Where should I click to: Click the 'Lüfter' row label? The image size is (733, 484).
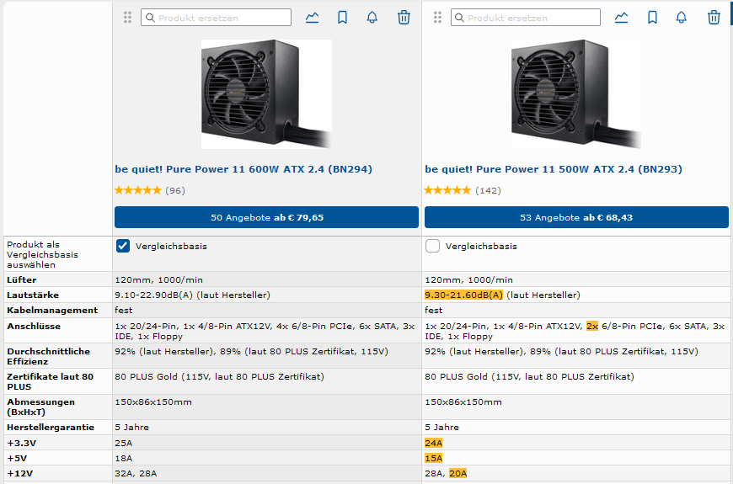pyautogui.click(x=22, y=279)
